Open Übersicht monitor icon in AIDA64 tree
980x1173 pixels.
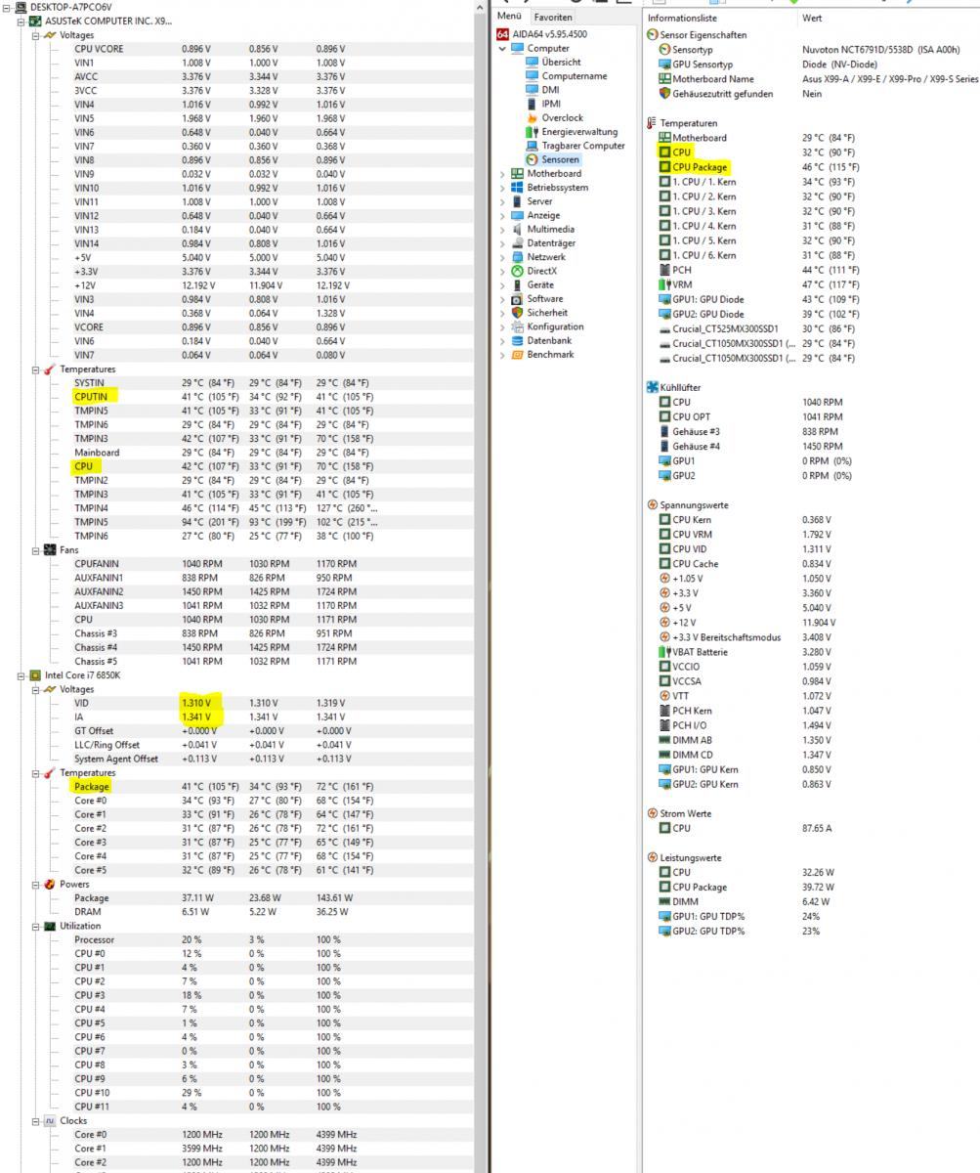click(x=533, y=62)
